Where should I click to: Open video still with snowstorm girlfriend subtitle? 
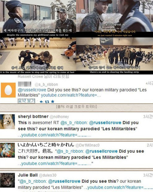pos(38,19)
